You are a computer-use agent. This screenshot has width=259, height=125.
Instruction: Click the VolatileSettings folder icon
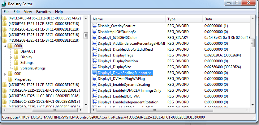pyautogui.click(x=16, y=68)
